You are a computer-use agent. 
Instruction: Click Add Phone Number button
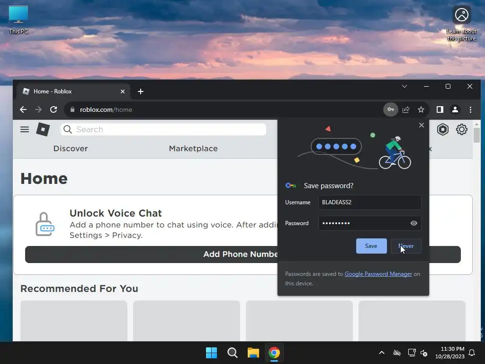[243, 255]
